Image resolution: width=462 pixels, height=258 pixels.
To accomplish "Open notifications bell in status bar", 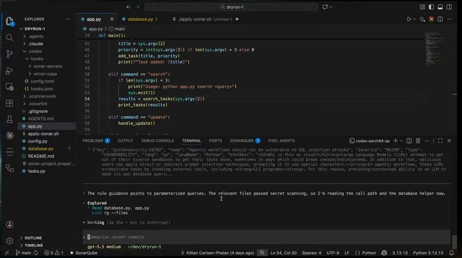I will point(451,253).
